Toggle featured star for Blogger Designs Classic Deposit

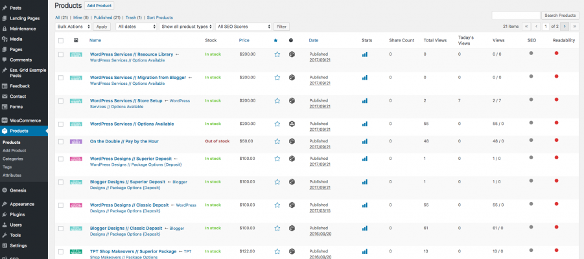click(x=277, y=229)
